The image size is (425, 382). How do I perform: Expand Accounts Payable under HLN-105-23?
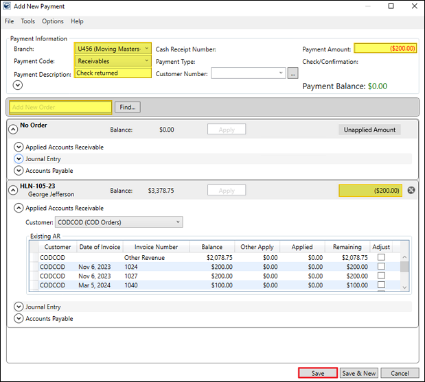click(x=19, y=319)
